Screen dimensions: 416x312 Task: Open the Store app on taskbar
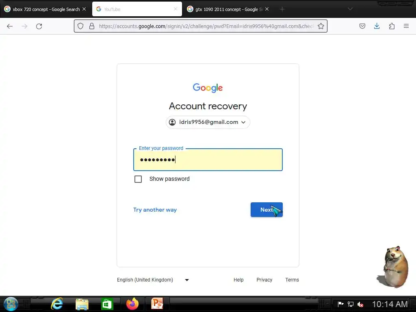[x=107, y=304]
